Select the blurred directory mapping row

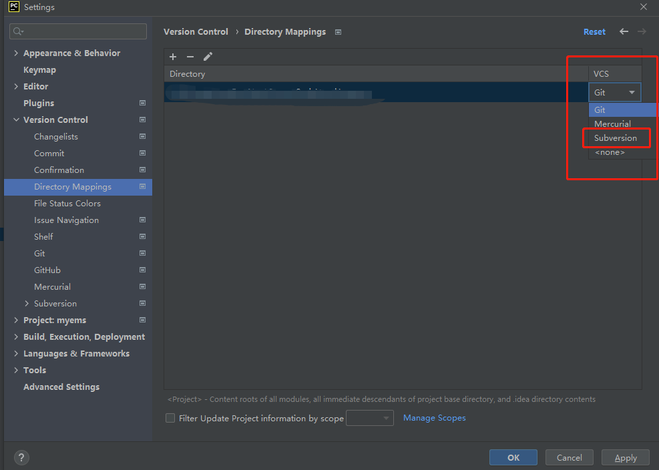(x=376, y=92)
